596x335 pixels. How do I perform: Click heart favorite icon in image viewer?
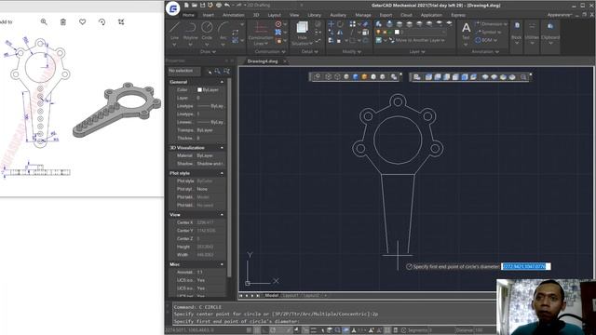pyautogui.click(x=83, y=22)
